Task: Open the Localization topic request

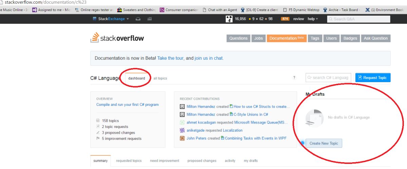Action: coord(233,130)
